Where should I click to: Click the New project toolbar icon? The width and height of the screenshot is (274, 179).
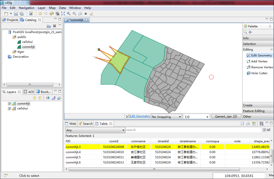pyautogui.click(x=6, y=14)
